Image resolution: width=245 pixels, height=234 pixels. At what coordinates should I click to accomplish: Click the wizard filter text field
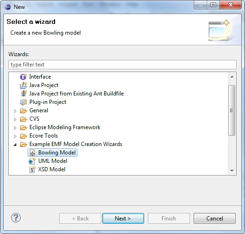click(x=122, y=65)
